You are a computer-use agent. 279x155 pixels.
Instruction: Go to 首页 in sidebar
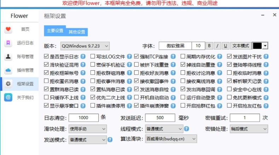(x=19, y=29)
